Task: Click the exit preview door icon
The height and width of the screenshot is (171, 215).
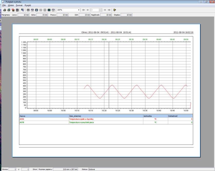Action: pyautogui.click(x=115, y=10)
